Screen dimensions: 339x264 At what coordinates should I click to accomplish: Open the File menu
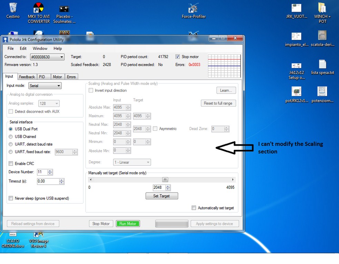click(11, 48)
